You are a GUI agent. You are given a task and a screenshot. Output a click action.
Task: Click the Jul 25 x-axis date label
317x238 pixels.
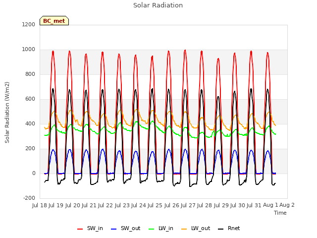tap(155, 205)
